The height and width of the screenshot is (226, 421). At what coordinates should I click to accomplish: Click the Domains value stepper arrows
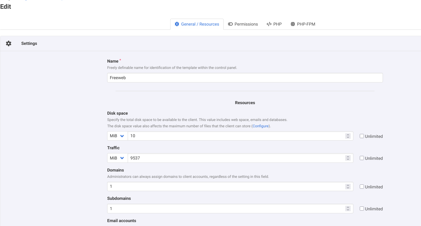(348, 187)
